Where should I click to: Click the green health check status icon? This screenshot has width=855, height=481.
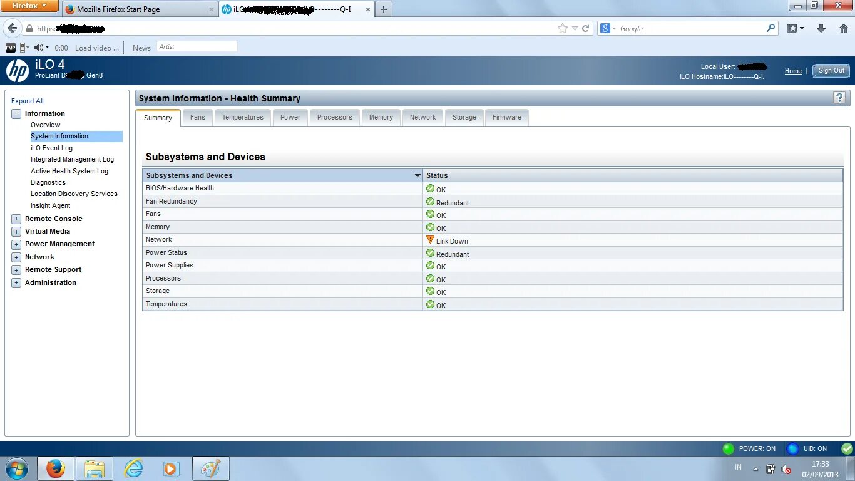click(847, 448)
